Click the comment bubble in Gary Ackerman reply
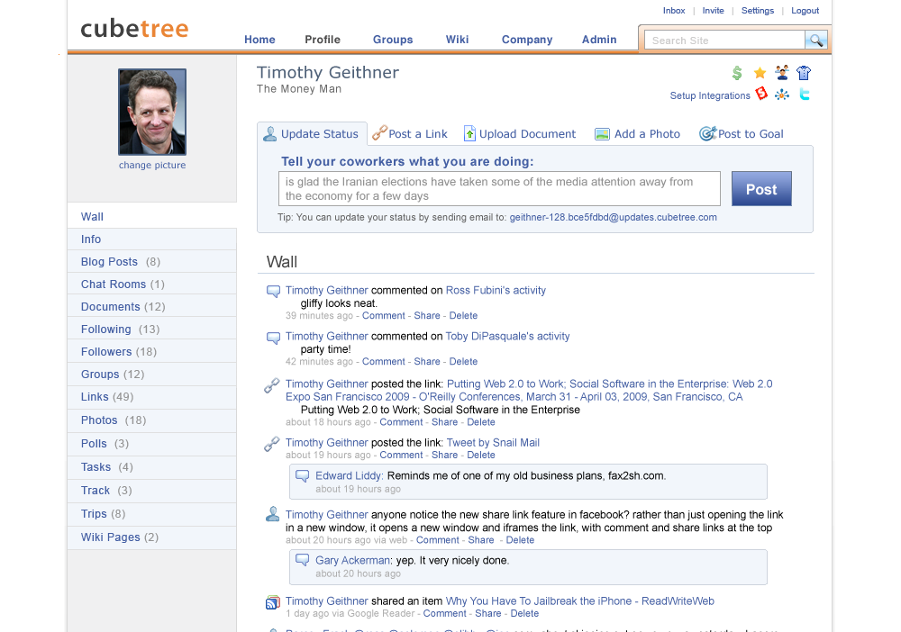The height and width of the screenshot is (632, 901). pyautogui.click(x=302, y=560)
